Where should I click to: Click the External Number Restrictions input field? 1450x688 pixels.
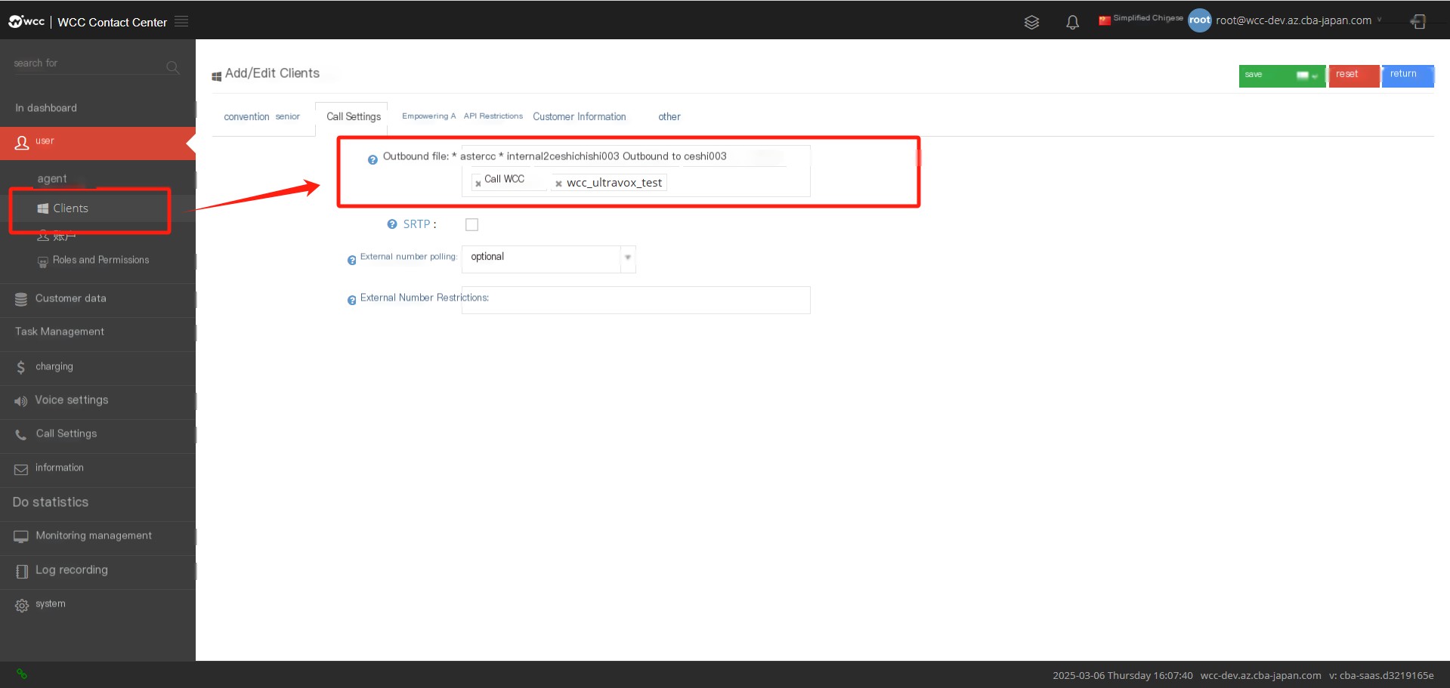(635, 300)
